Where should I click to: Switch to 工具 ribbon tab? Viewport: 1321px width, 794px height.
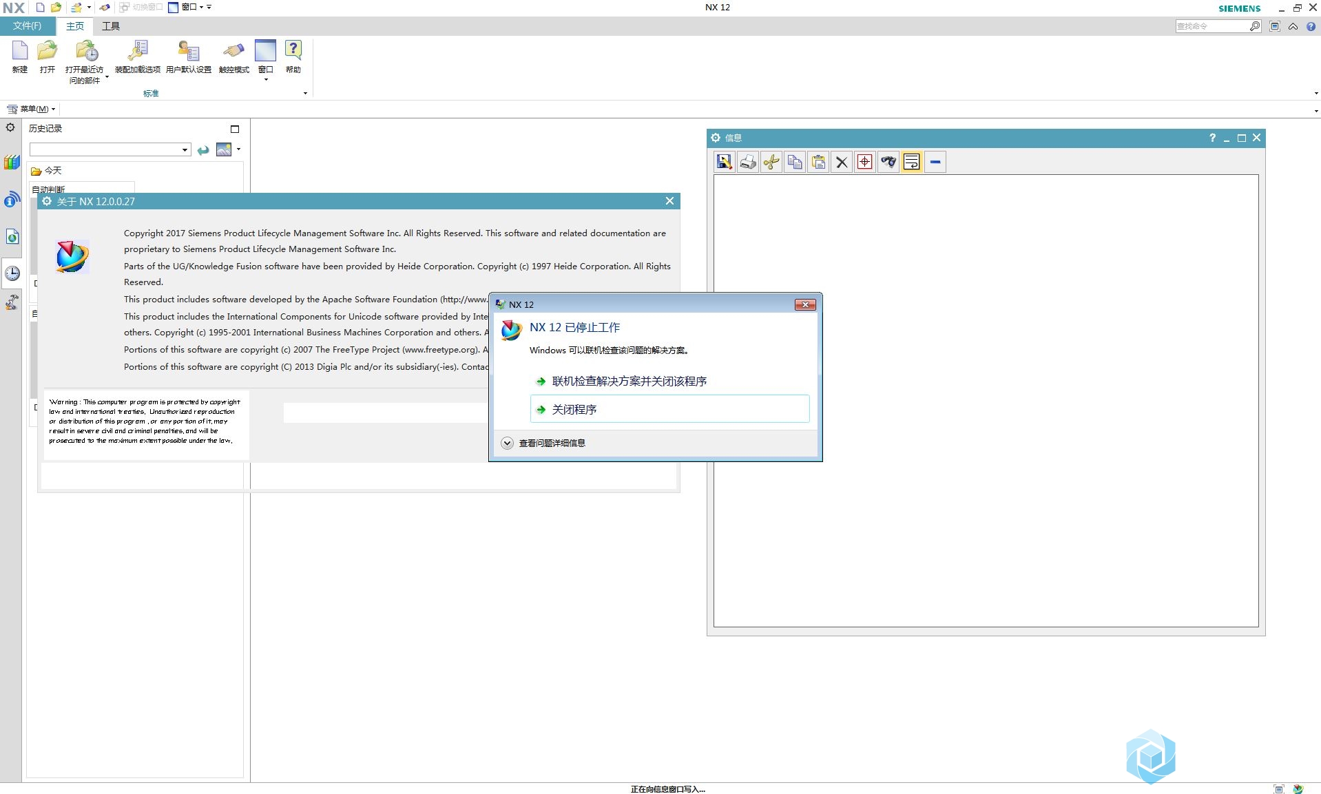pos(111,26)
